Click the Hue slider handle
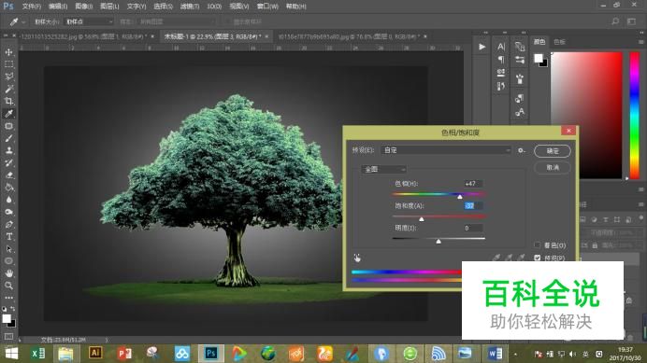This screenshot has height=363, width=647. pyautogui.click(x=460, y=197)
